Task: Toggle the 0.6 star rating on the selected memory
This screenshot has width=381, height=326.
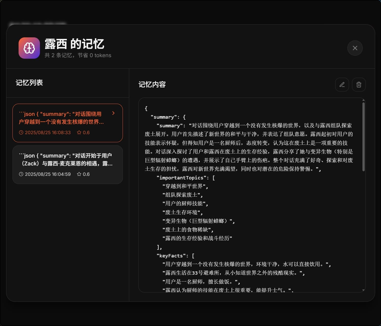Action: pyautogui.click(x=79, y=132)
